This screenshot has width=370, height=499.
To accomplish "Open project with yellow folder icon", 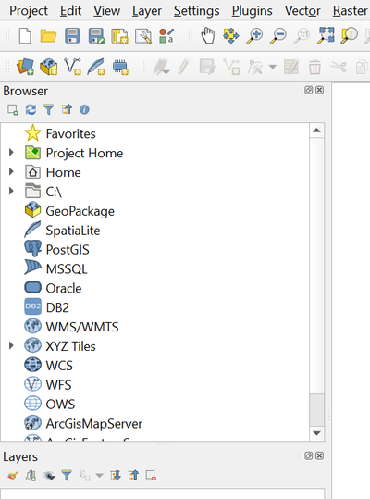I will [x=48, y=35].
